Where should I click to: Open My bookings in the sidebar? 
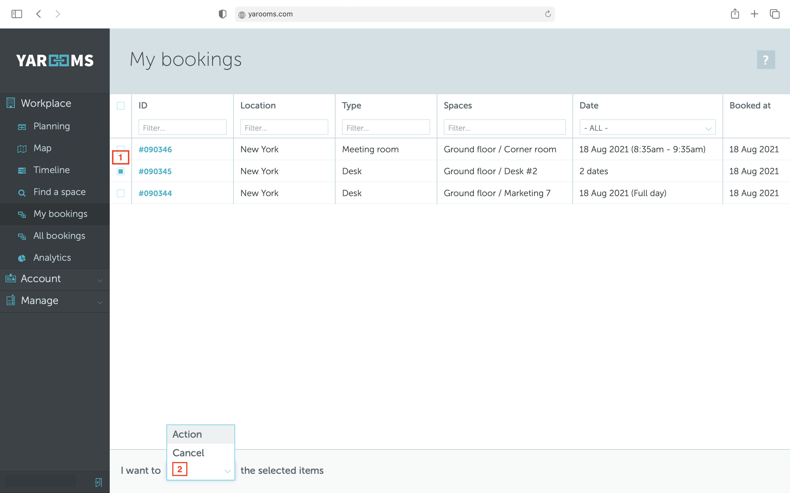[60, 214]
